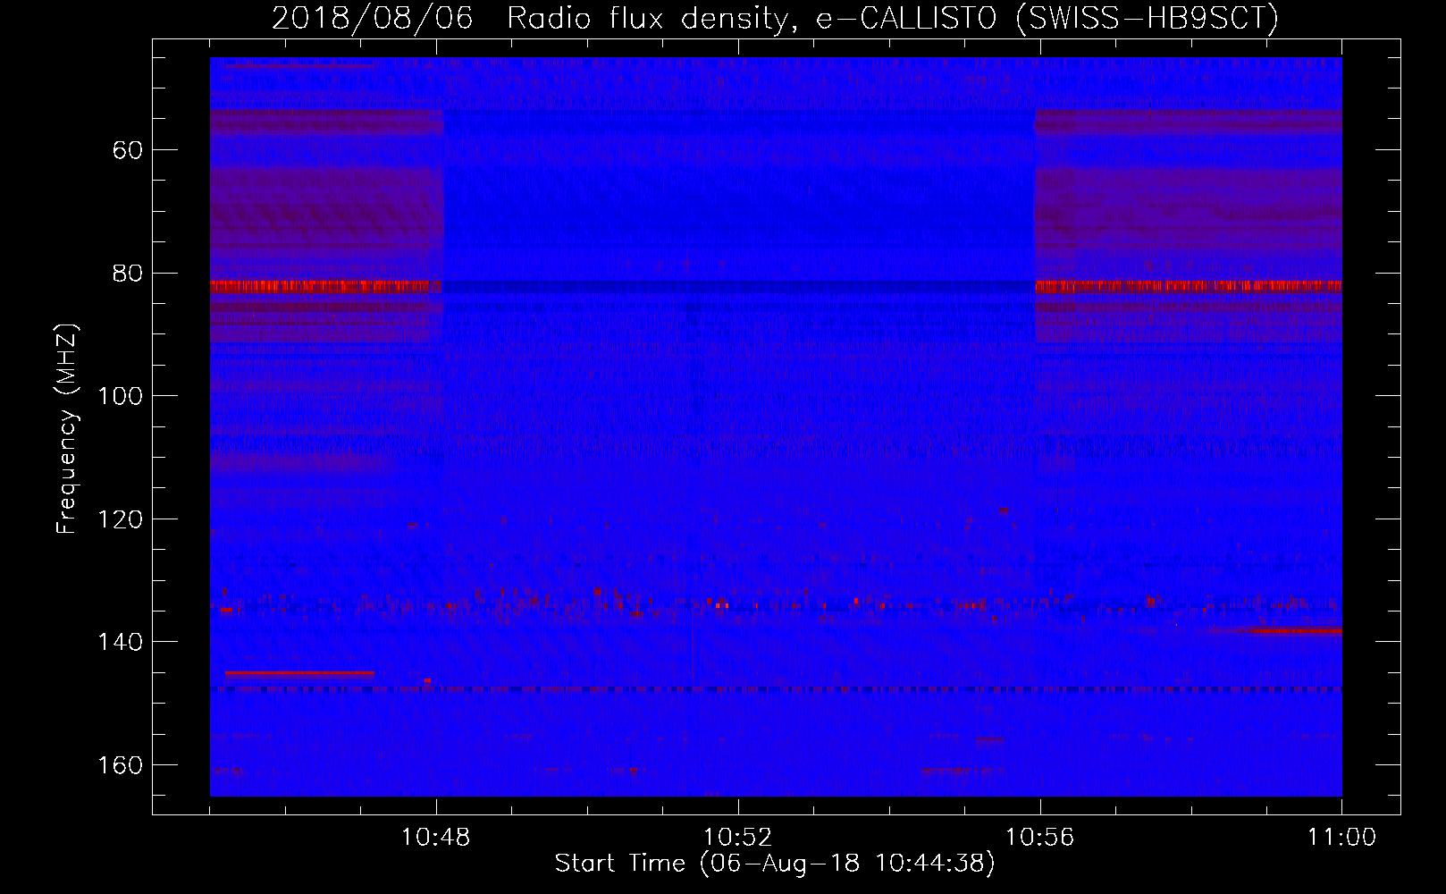This screenshot has height=894, width=1446.
Task: Click the 140 frequency tick label
Action: point(121,642)
